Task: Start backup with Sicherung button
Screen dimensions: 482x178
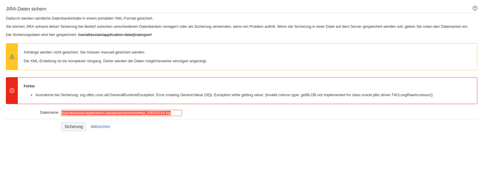Action: 74,127
